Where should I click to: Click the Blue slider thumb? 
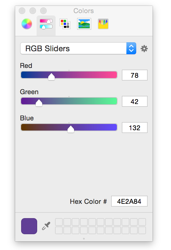[71, 129]
